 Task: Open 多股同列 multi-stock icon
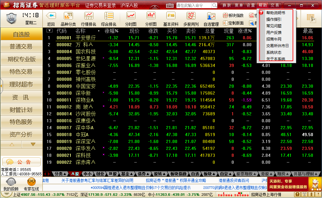[191, 16]
